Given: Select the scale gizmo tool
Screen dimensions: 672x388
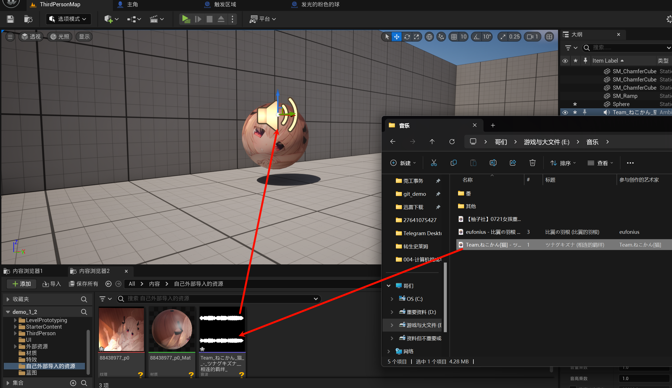Looking at the screenshot, I should click(x=417, y=37).
